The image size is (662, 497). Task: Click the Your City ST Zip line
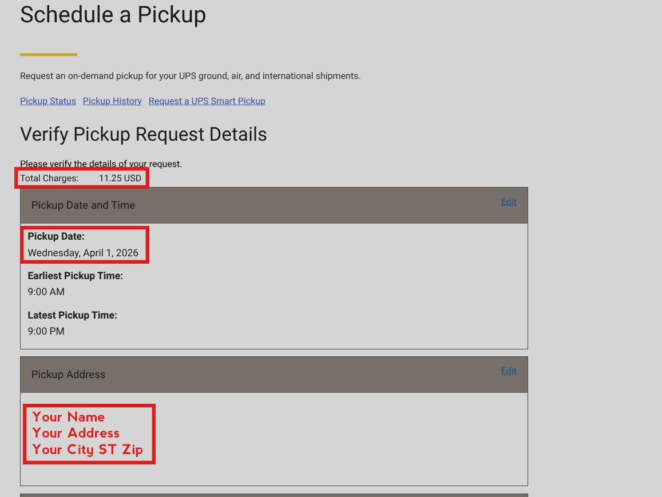(x=88, y=450)
